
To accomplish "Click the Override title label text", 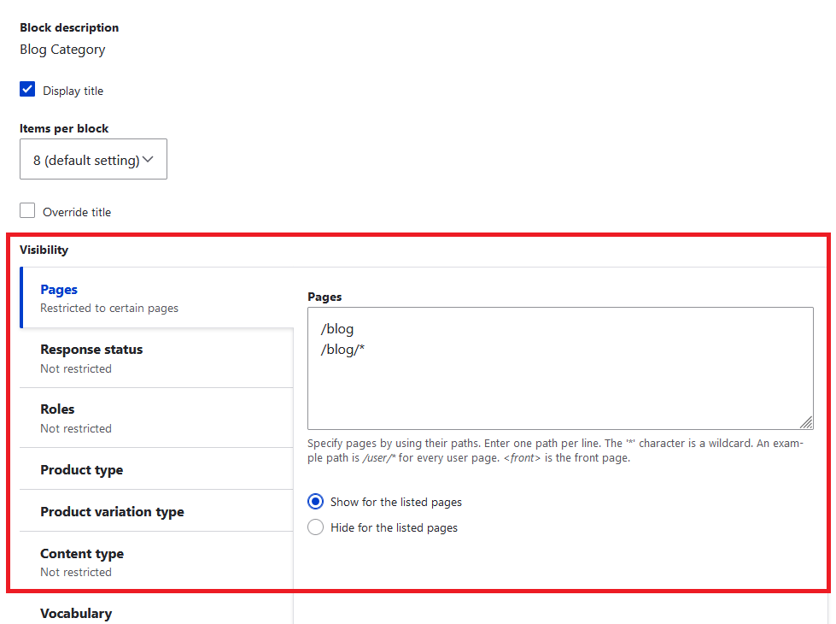I will pos(77,212).
